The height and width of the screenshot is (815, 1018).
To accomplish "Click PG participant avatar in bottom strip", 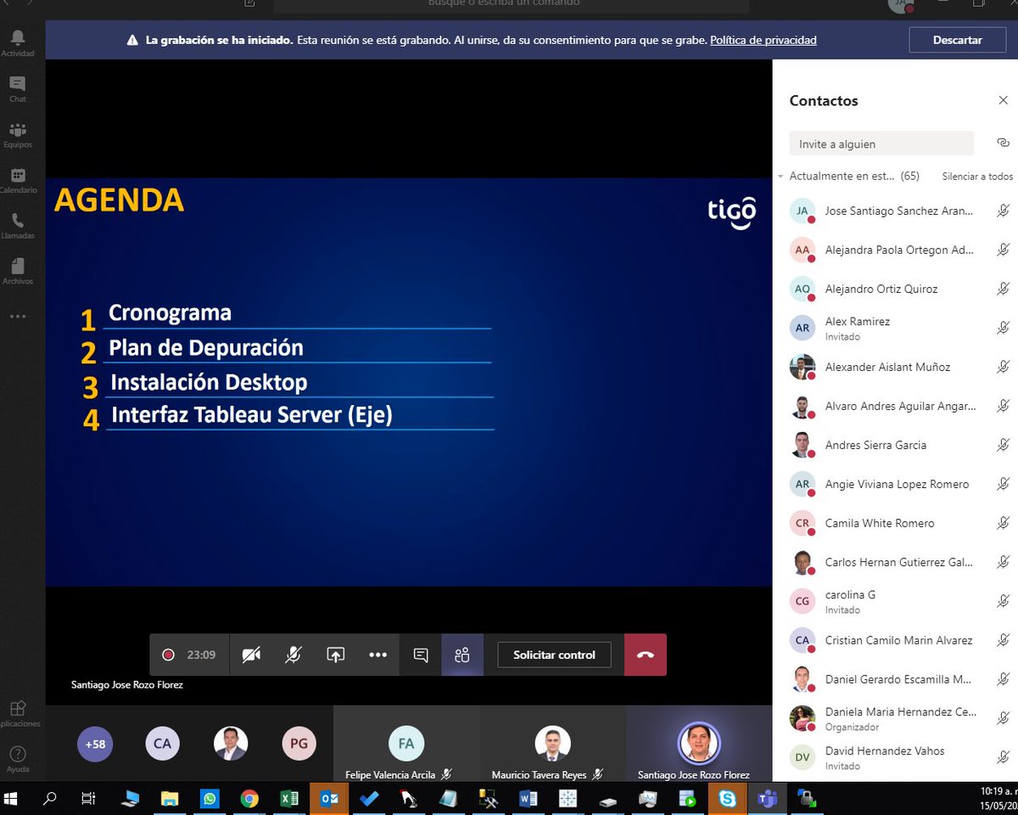I will [x=299, y=744].
